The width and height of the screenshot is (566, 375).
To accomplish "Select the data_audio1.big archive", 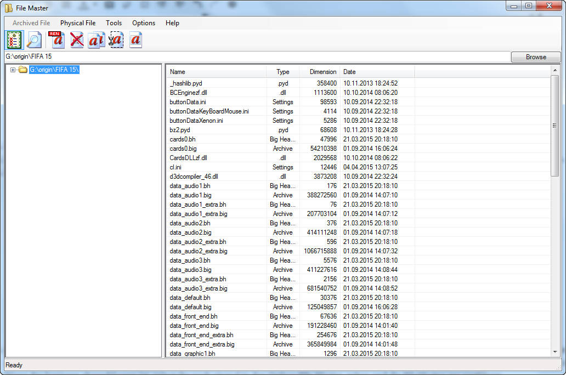I will (191, 195).
